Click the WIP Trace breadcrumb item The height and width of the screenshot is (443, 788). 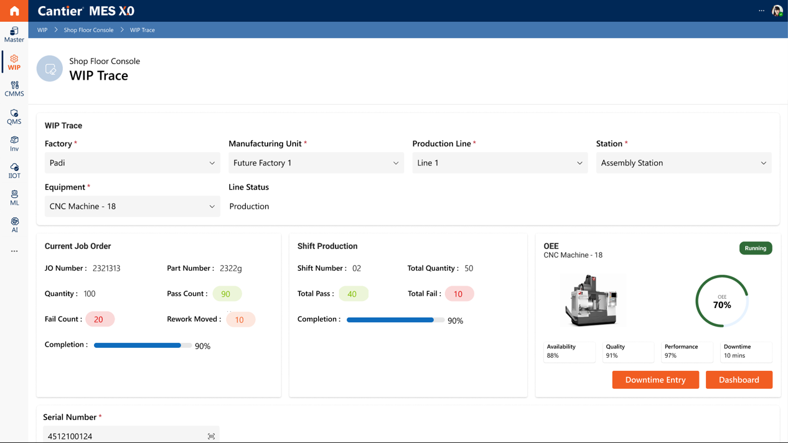[143, 30]
